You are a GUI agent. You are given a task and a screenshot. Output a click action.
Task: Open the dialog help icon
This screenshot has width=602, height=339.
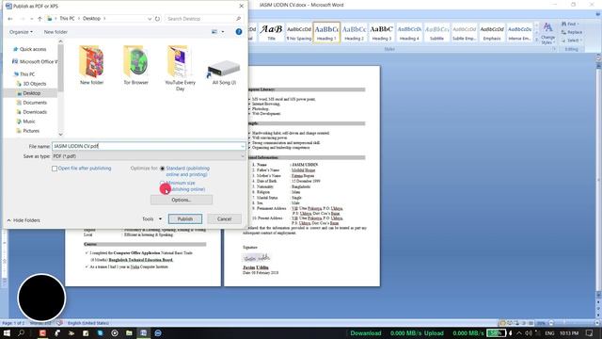click(239, 32)
